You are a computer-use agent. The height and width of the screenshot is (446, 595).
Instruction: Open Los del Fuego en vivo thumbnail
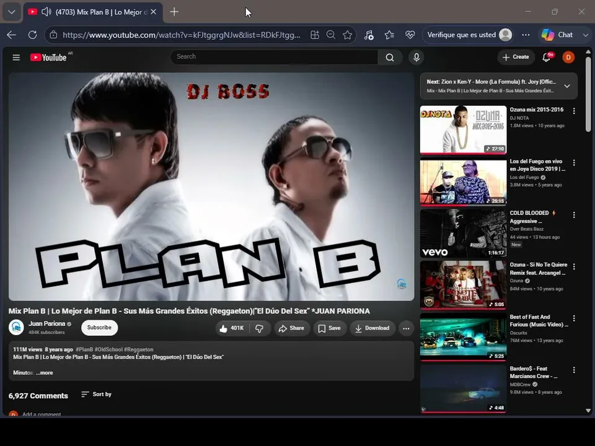tap(463, 181)
